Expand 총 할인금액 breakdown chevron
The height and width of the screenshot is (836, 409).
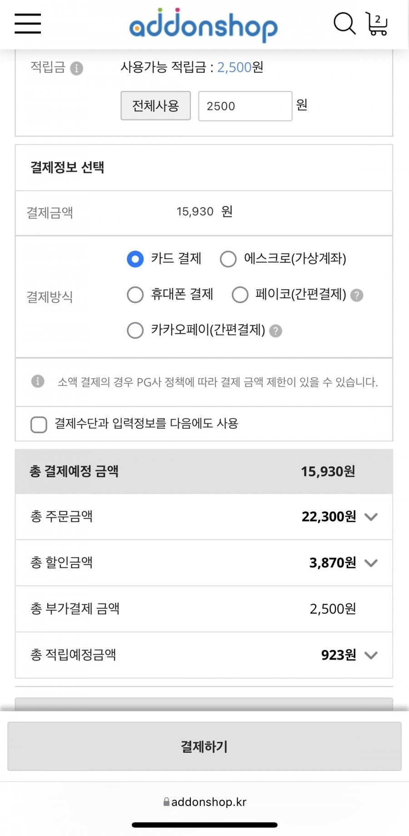371,563
